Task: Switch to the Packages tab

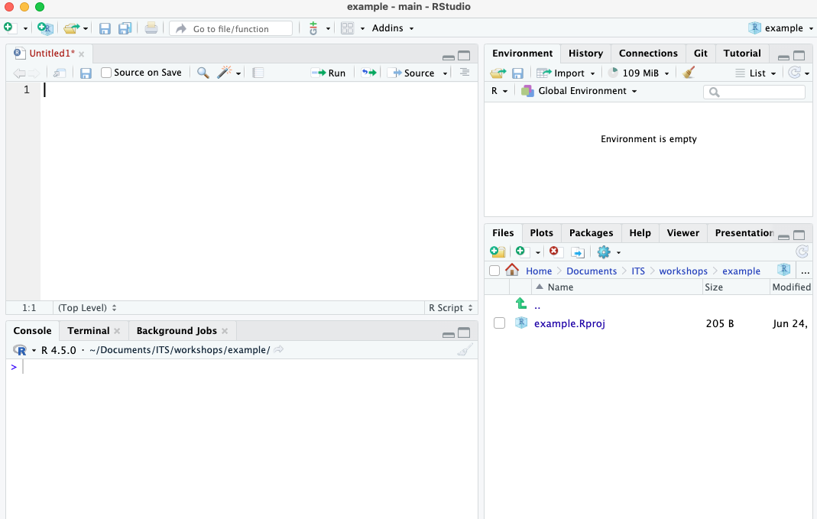Action: click(x=591, y=232)
